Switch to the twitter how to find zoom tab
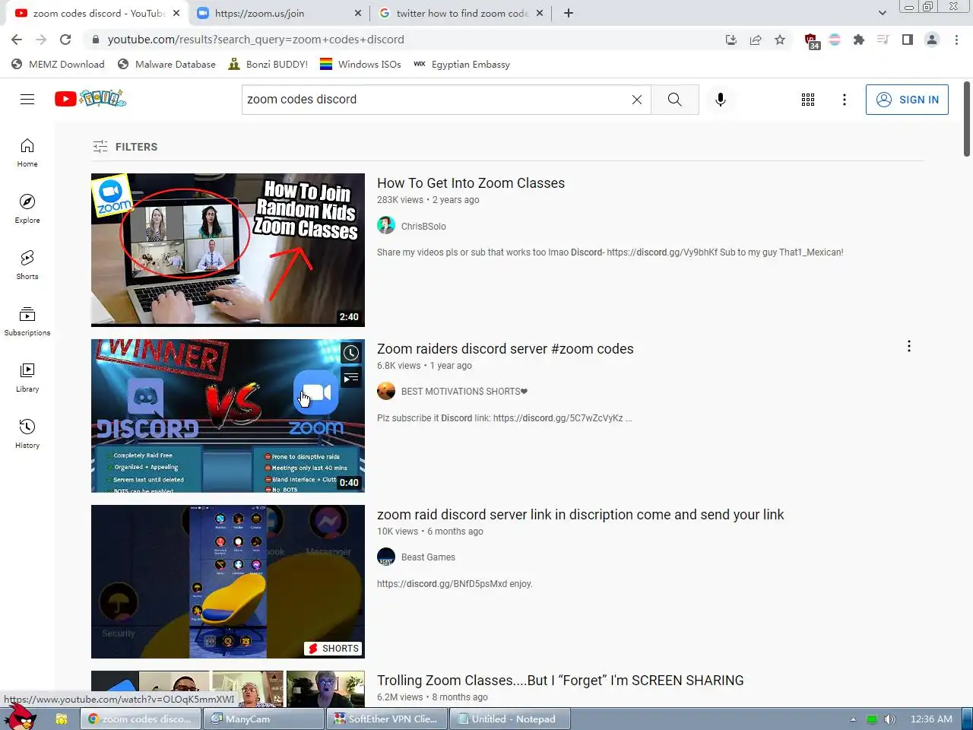973x730 pixels. click(461, 13)
